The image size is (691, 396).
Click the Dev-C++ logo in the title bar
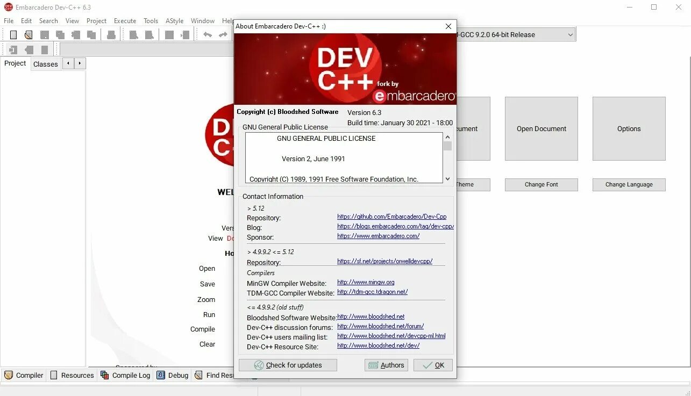click(8, 7)
